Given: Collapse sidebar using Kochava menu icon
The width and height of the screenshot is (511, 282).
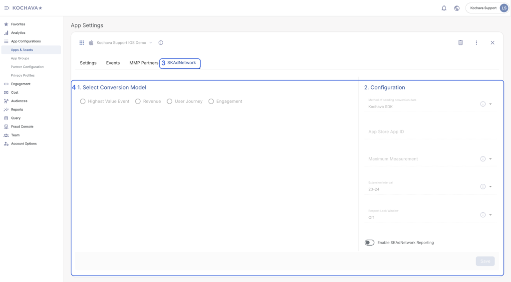Looking at the screenshot, I should coord(6,8).
